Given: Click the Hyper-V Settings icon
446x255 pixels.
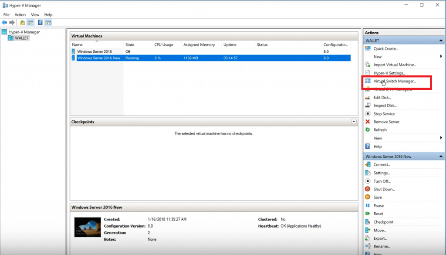Looking at the screenshot, I should click(x=368, y=73).
